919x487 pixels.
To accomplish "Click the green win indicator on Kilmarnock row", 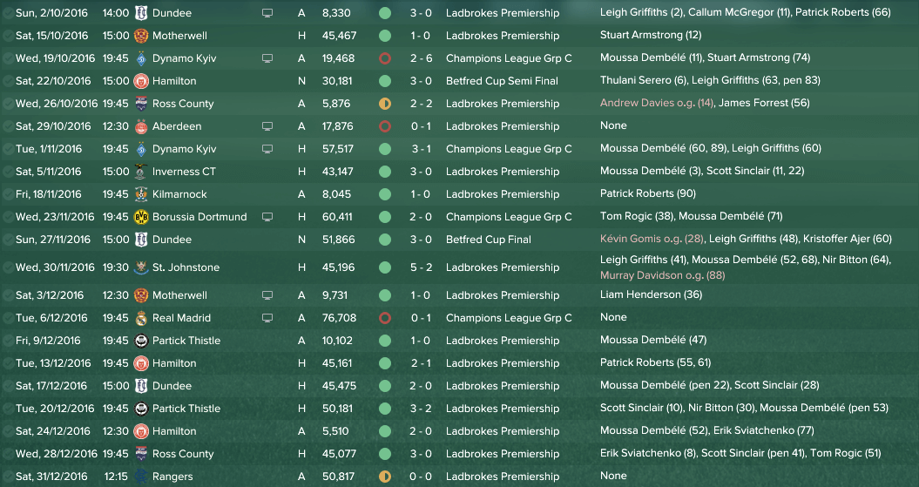I will pyautogui.click(x=385, y=194).
